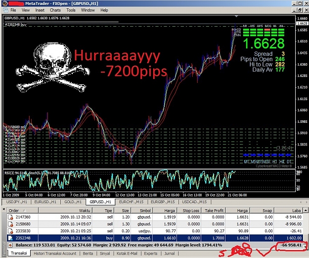Screen dimensions: 309x258
Task: Sort orders by the Tipe column header
Action: click(103, 211)
